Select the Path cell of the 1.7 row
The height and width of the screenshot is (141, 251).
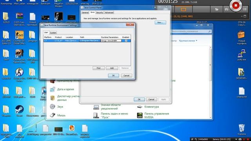click(x=90, y=41)
